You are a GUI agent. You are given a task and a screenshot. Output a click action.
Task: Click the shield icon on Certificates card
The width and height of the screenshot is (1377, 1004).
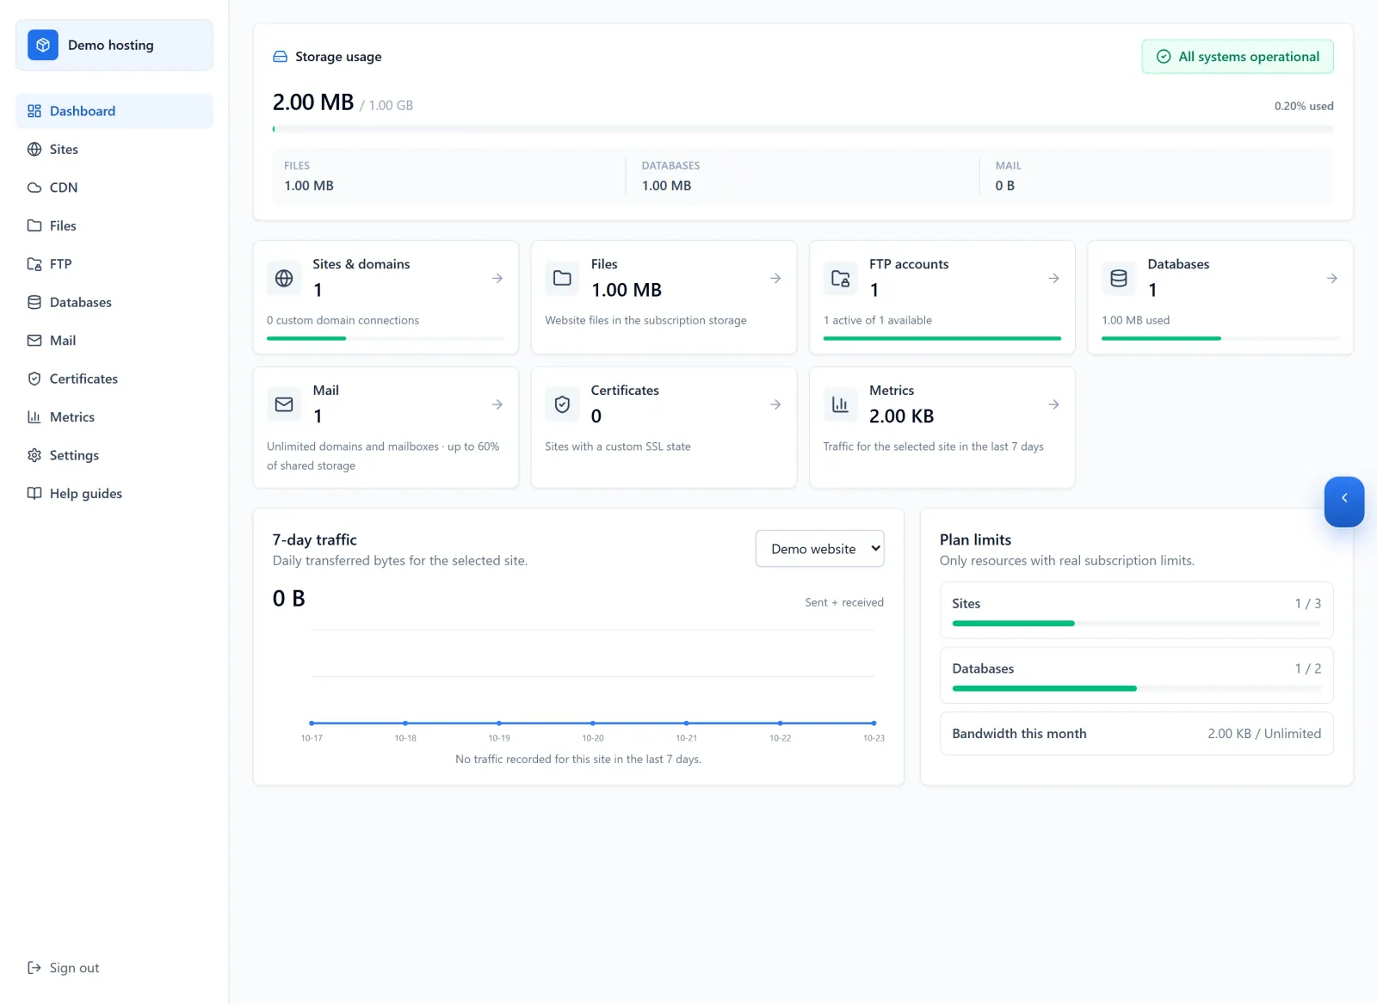(562, 404)
